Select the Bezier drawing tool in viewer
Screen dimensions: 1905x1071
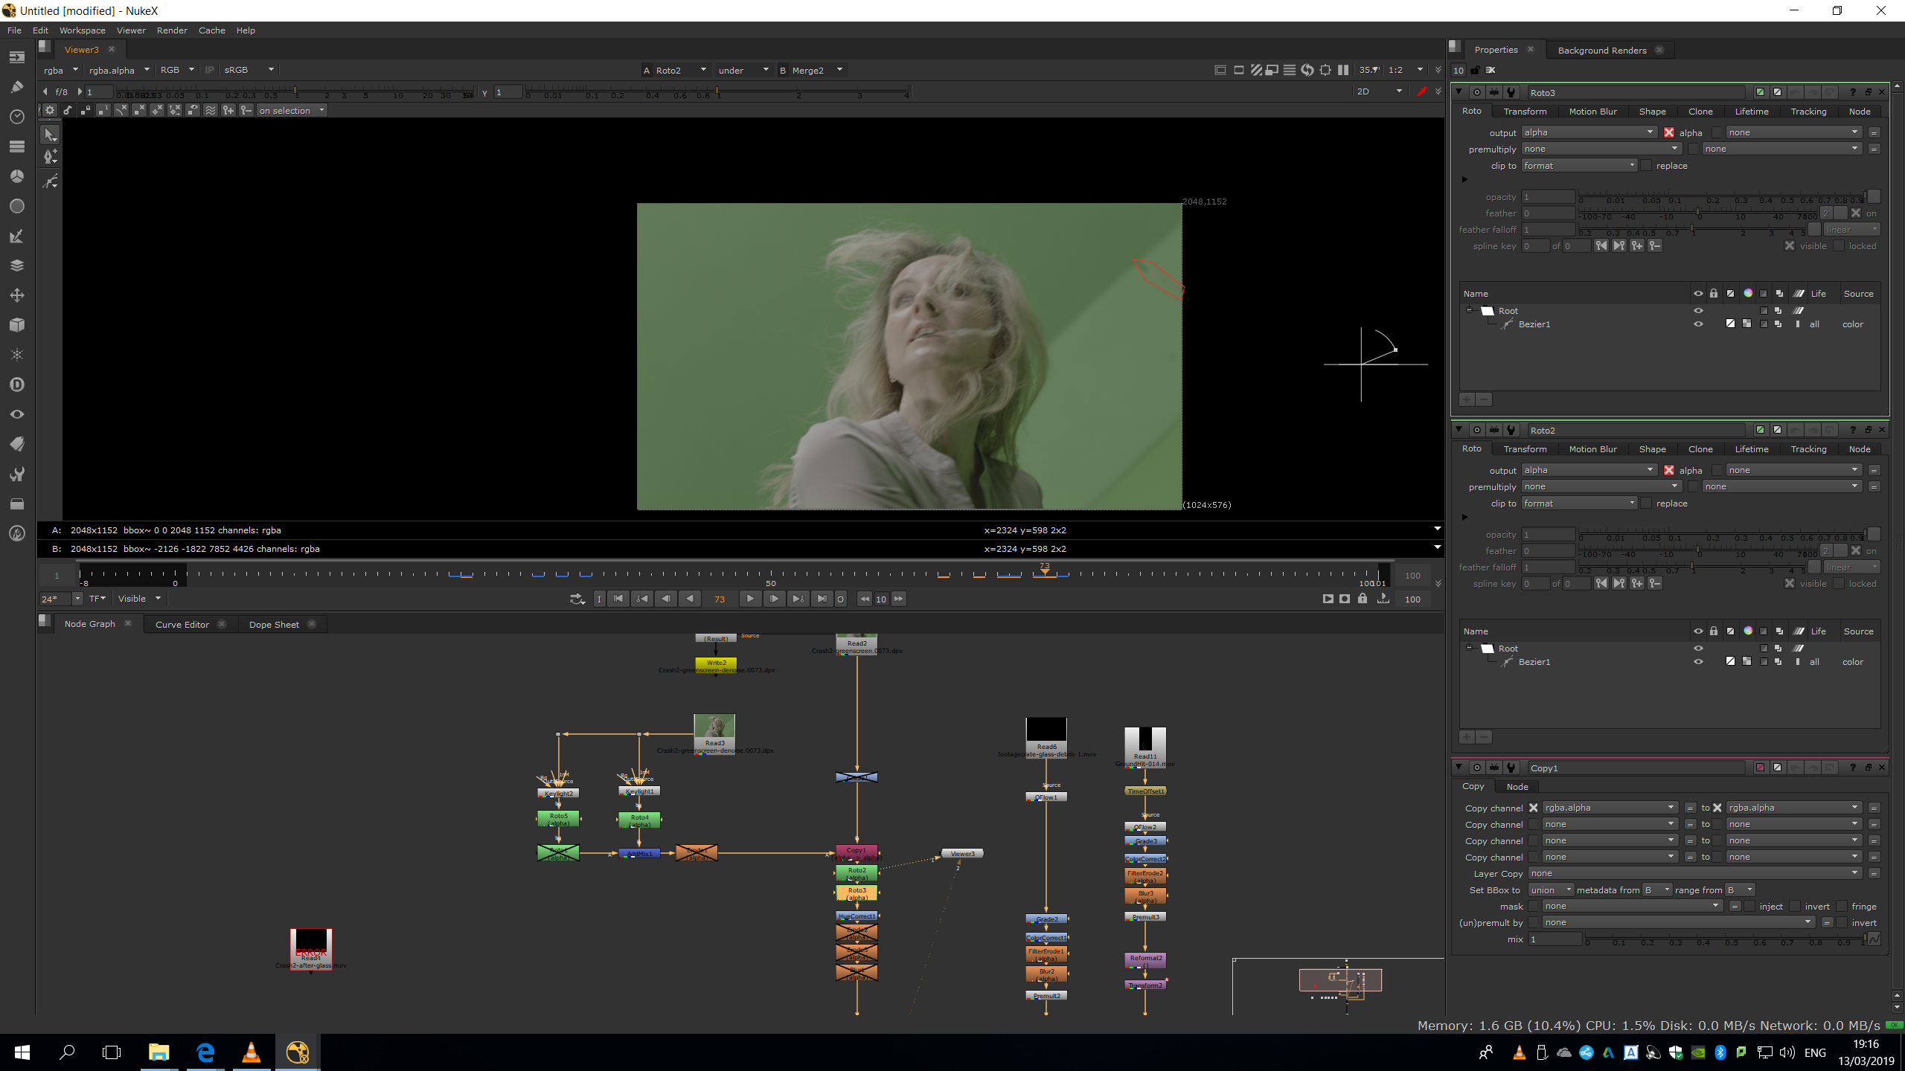point(50,181)
